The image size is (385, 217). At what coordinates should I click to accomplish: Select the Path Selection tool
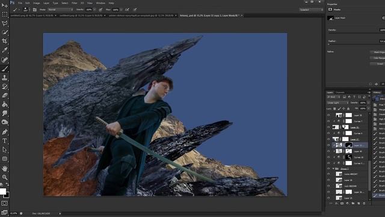4,149
